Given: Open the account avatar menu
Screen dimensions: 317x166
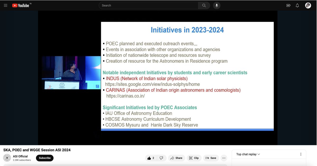Looking at the screenshot, I should 308,6.
